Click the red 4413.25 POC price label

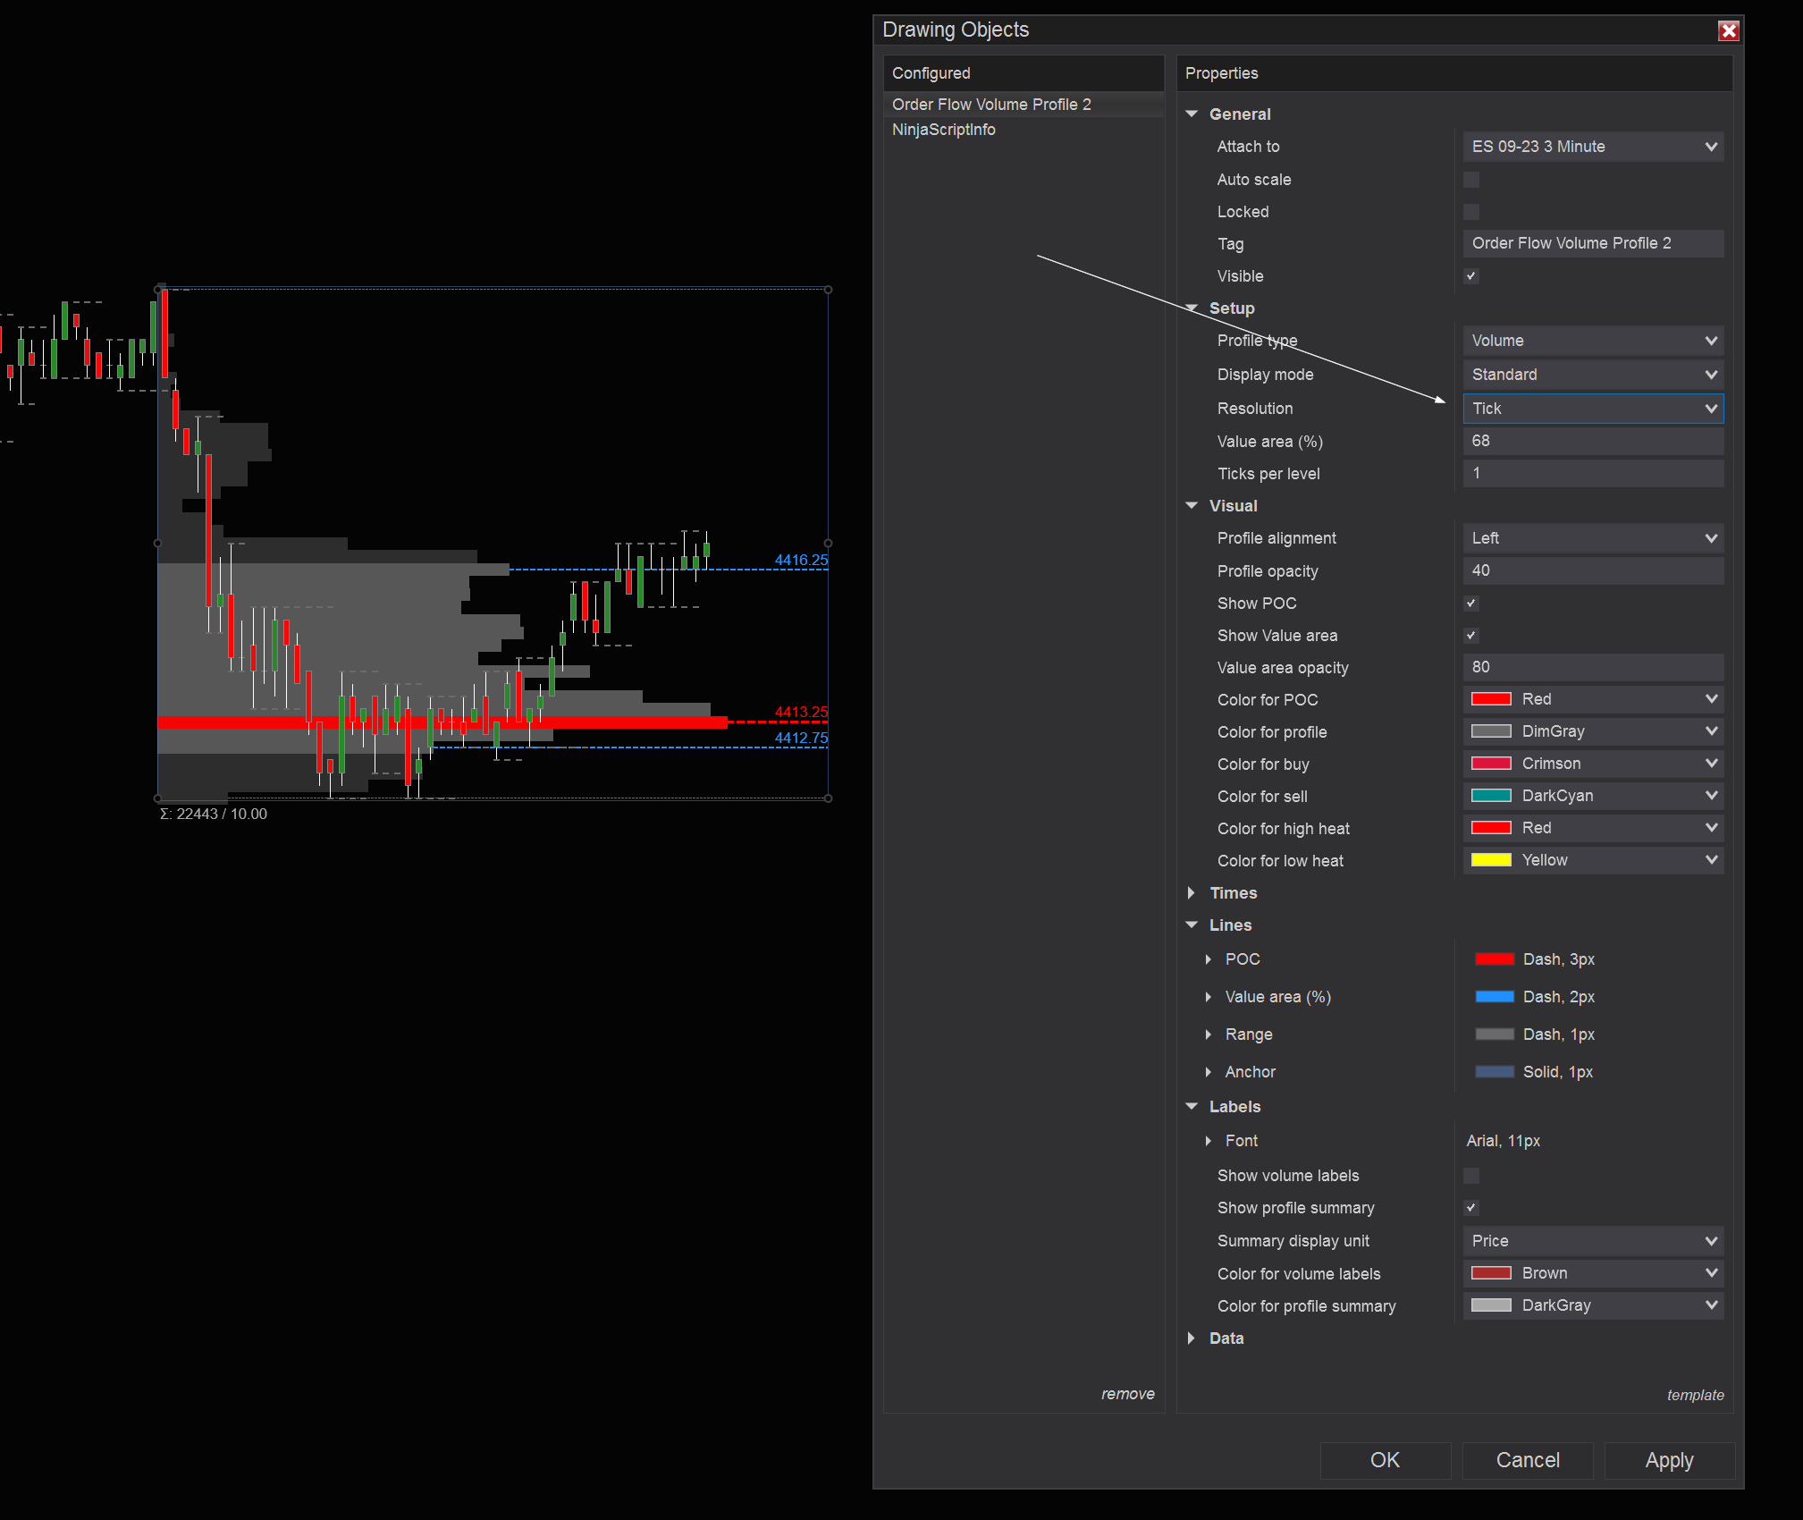[801, 712]
